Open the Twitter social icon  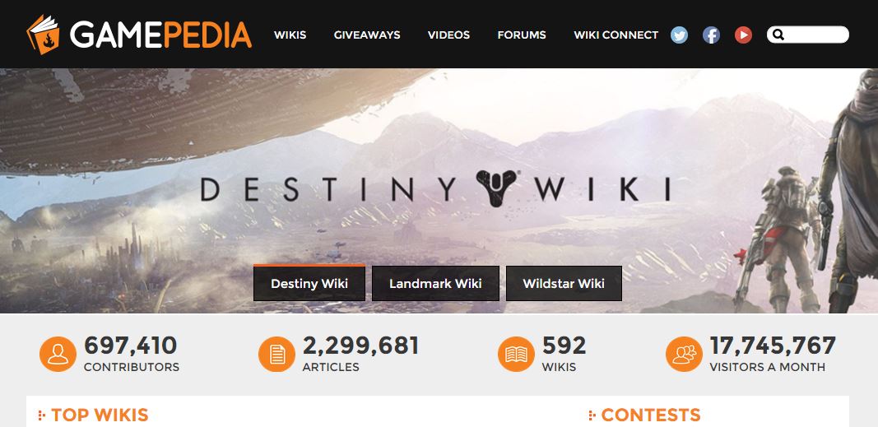point(679,35)
